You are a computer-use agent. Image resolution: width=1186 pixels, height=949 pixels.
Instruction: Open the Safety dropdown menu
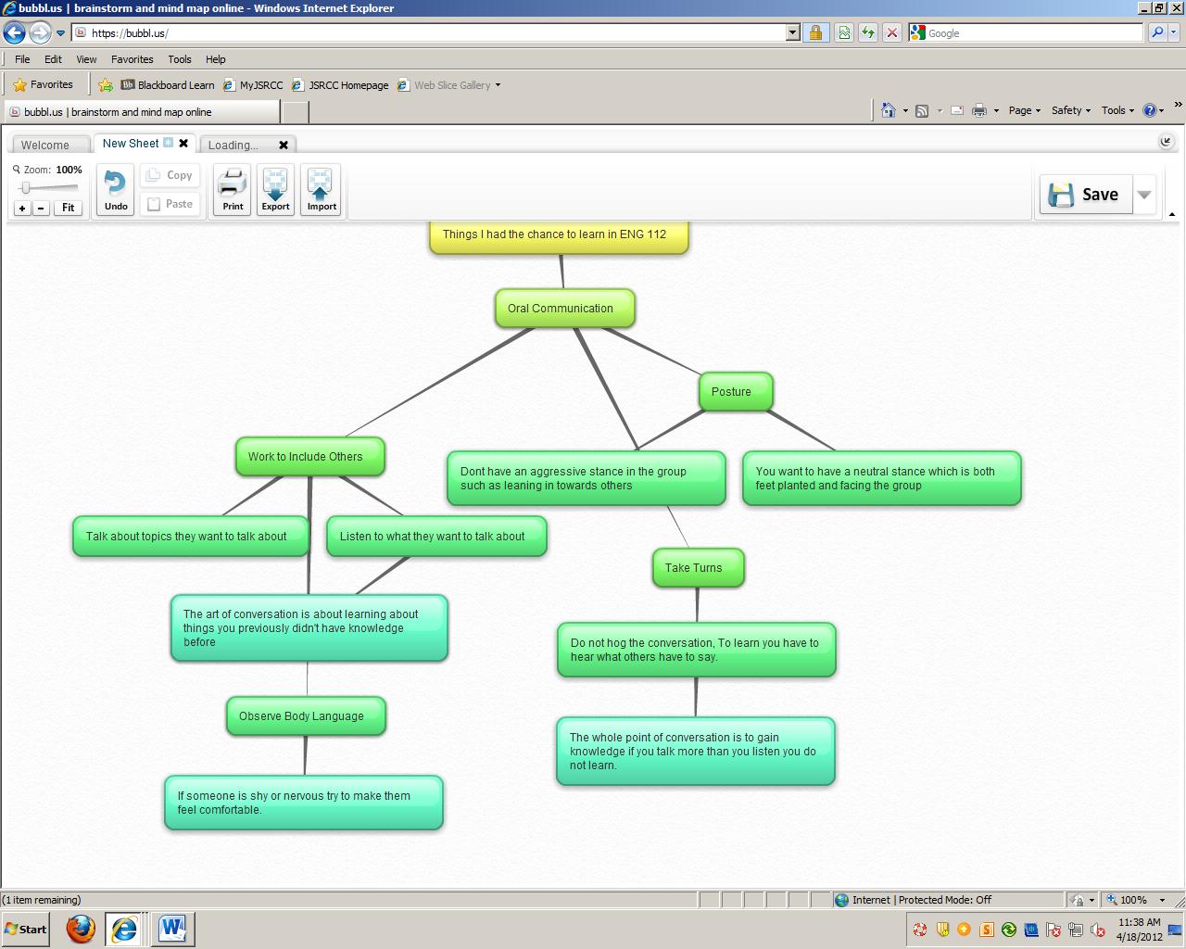click(1067, 109)
